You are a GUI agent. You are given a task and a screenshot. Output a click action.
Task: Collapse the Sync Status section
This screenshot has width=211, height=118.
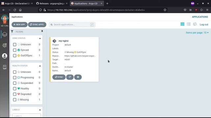point(40,38)
